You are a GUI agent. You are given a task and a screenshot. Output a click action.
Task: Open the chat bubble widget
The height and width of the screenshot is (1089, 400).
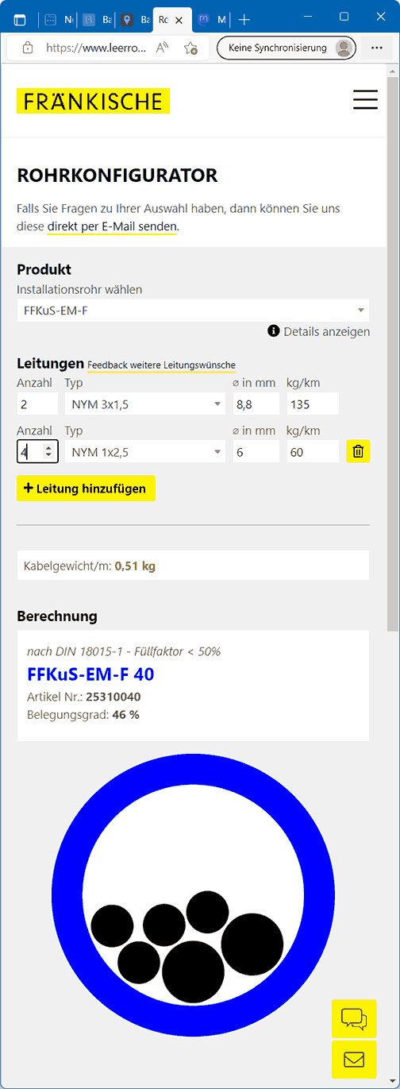point(353,1019)
